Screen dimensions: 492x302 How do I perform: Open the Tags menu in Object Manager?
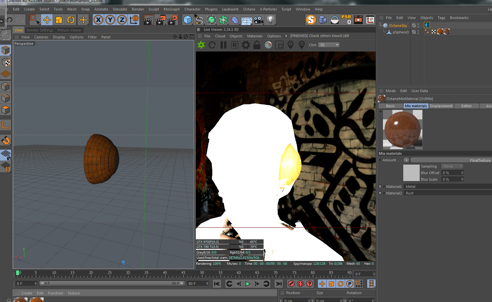pyautogui.click(x=441, y=18)
